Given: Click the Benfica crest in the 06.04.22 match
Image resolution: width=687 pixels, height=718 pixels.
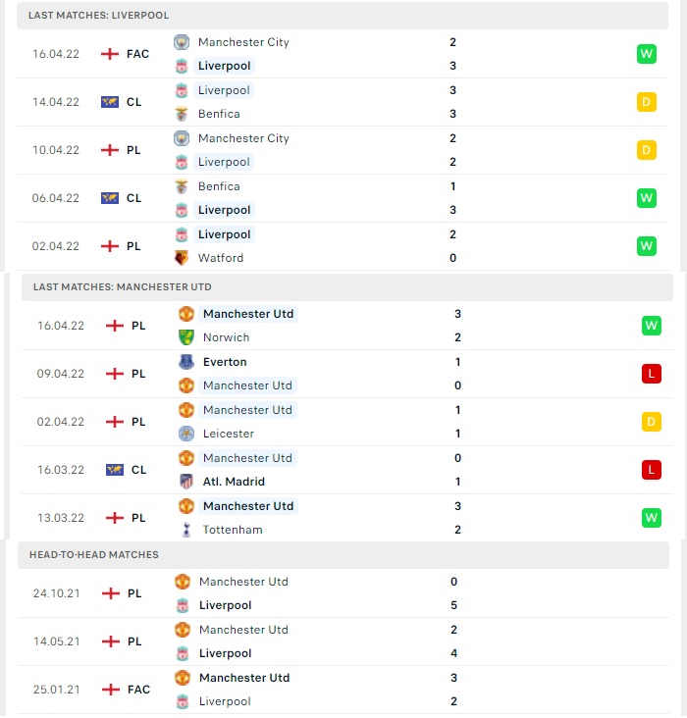Looking at the screenshot, I should (182, 186).
